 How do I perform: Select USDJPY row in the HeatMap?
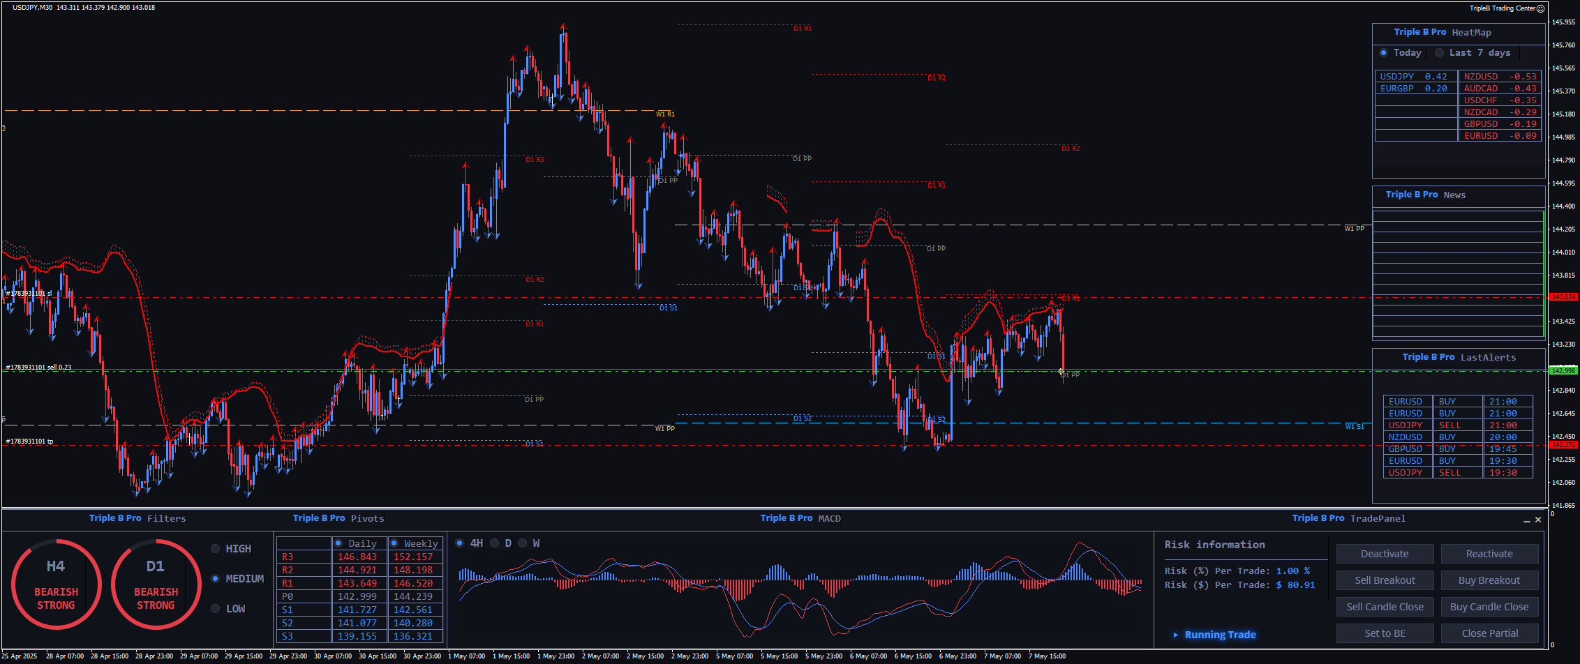coord(1415,77)
